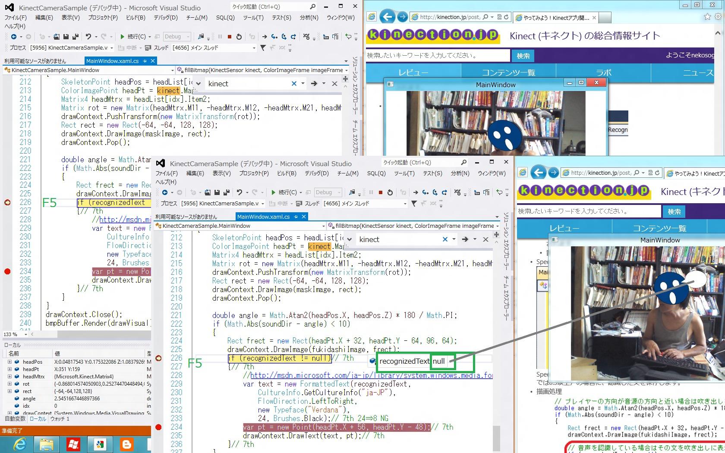This screenshot has height=453, width=725.
Task: Open the Blogger shortcut on the taskbar
Action: tap(127, 444)
